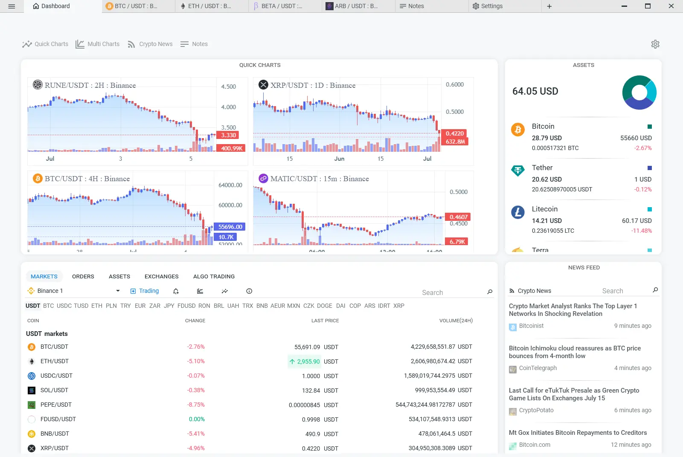The height and width of the screenshot is (457, 683).
Task: Click the Litecoin asset icon
Action: (x=518, y=212)
